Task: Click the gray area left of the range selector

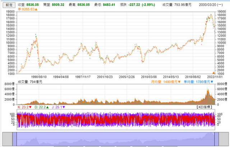Action: [x=8, y=139]
